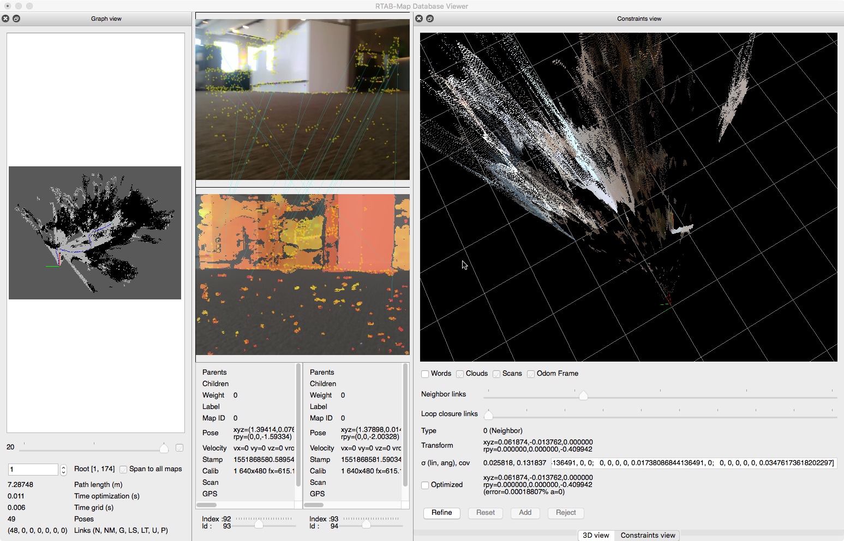This screenshot has height=541, width=844.
Task: Toggle the Clouds checkbox
Action: (460, 374)
